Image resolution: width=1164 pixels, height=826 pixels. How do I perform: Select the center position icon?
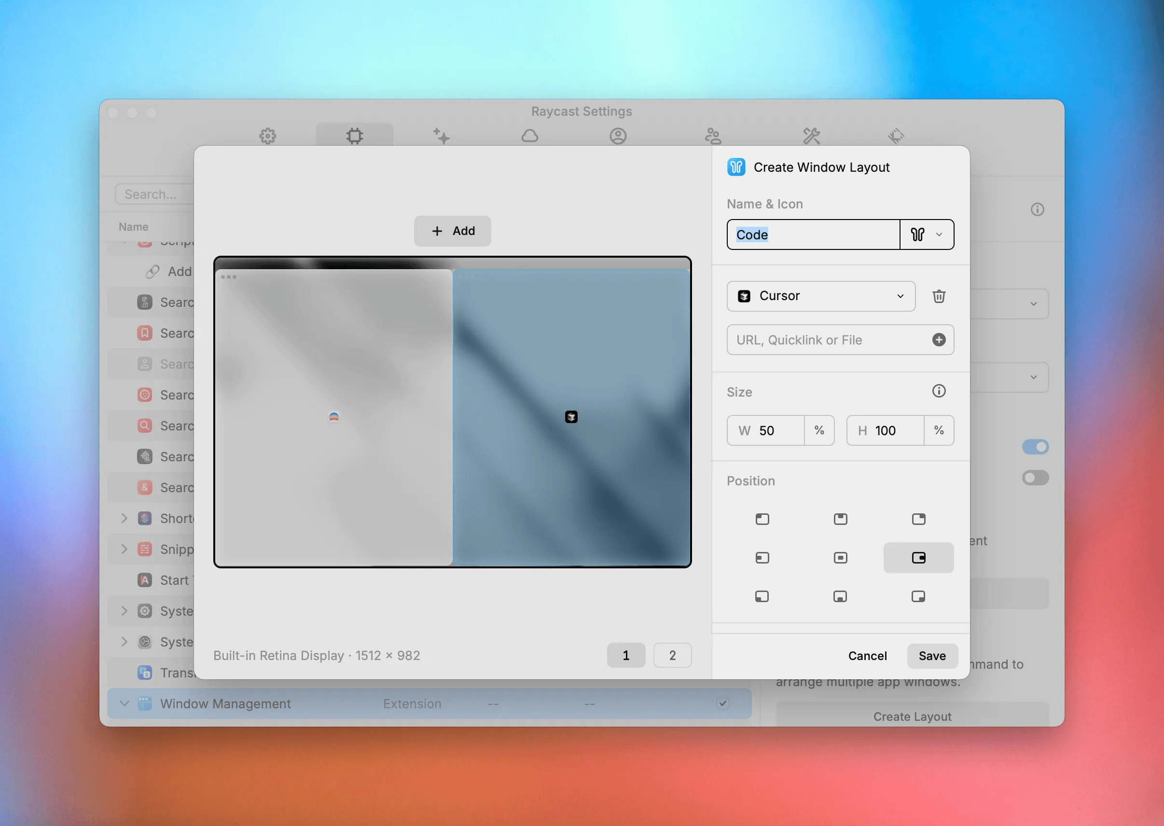pyautogui.click(x=841, y=557)
